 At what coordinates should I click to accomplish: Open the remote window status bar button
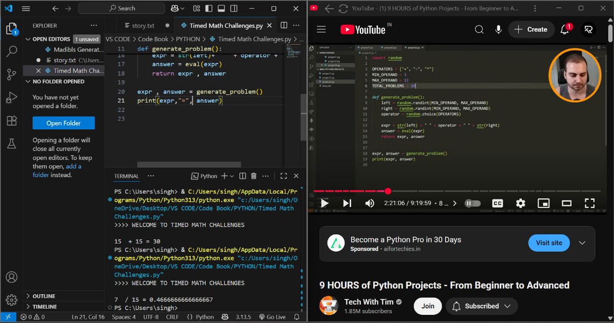pos(8,317)
